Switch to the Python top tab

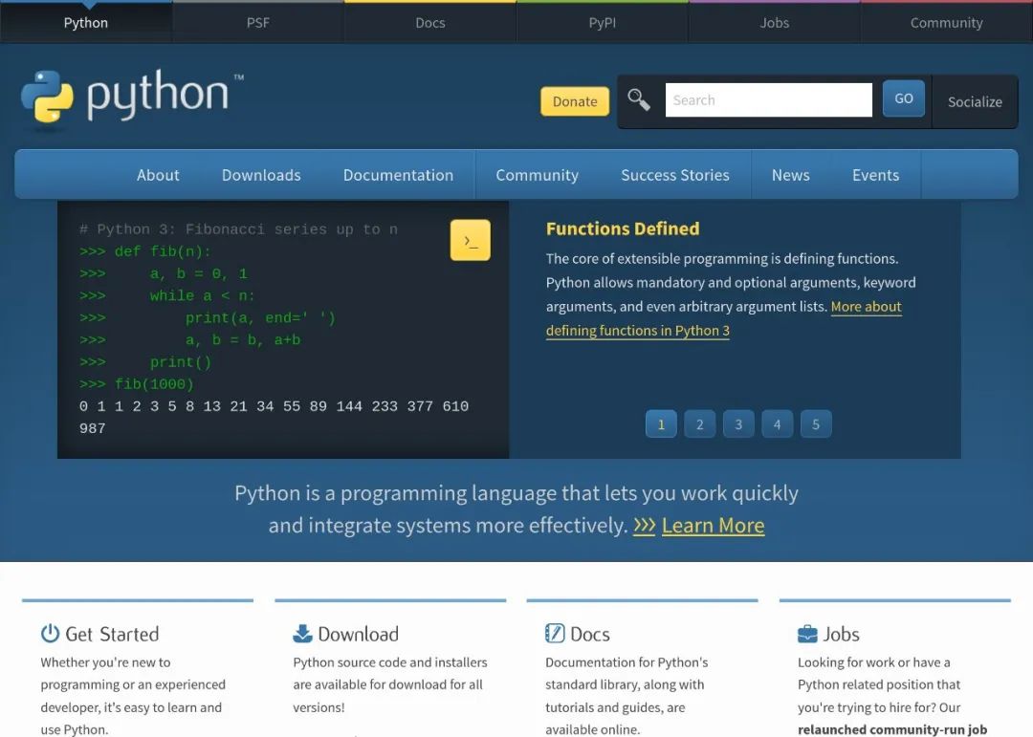tap(86, 22)
